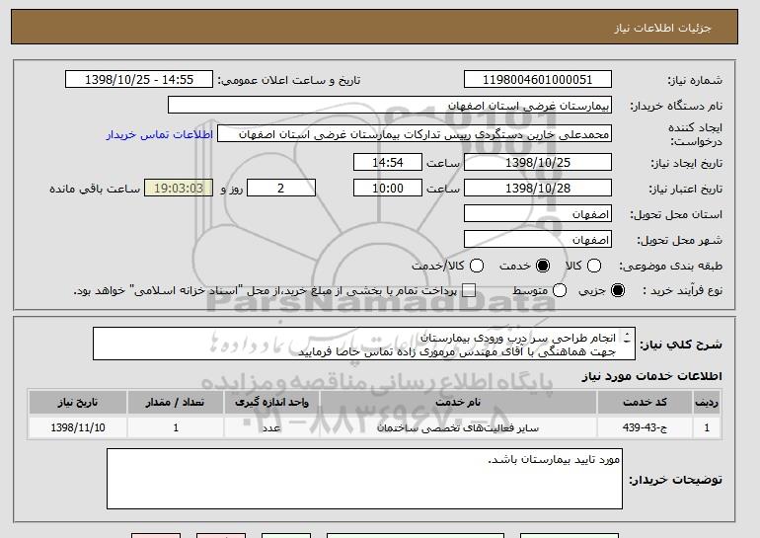
Task: Click the استان محل تحویل field
Action: coord(538,214)
